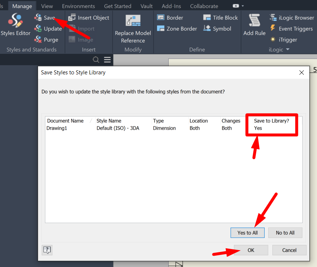Open the iLogic Browser
317x267 pixels.
[x=292, y=17]
